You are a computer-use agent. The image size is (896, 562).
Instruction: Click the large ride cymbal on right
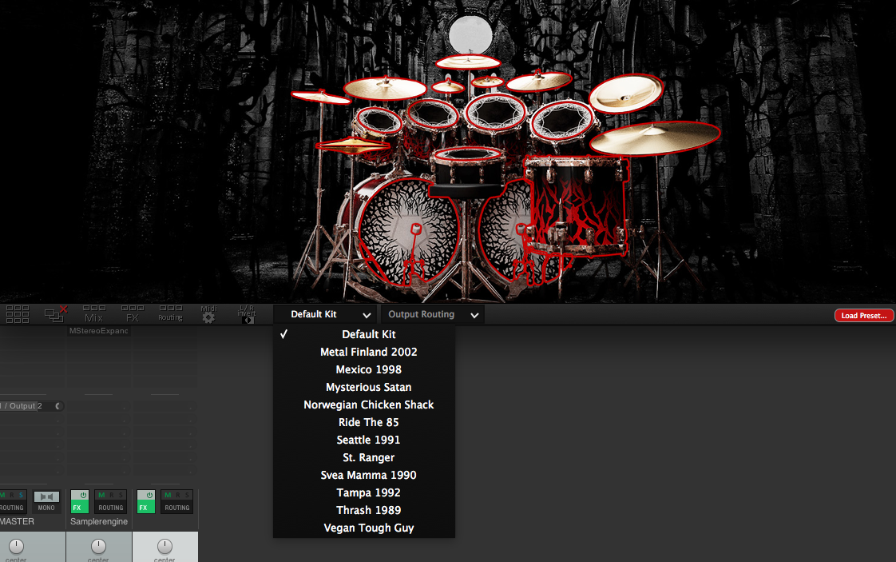(654, 138)
